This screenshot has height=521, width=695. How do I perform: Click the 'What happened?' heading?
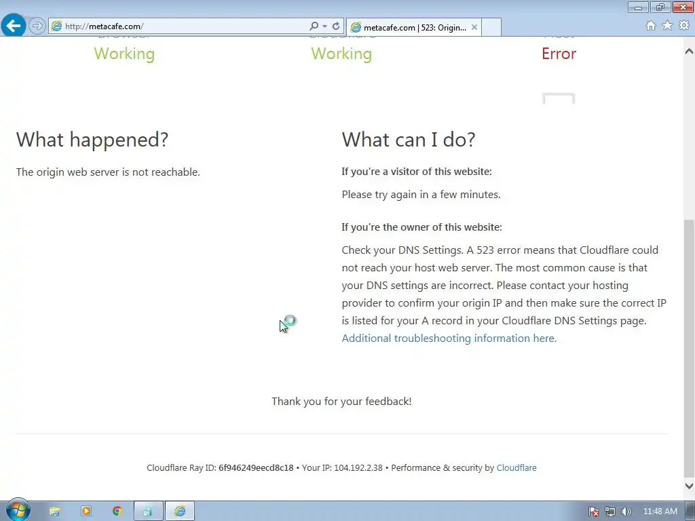tap(92, 140)
